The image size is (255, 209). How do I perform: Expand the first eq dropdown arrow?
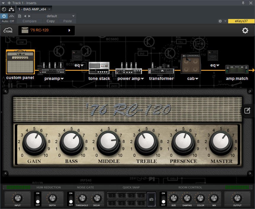82,65
